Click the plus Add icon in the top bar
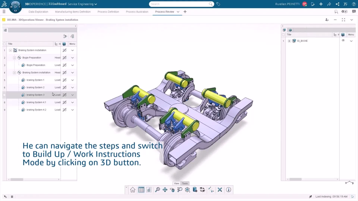This screenshot has height=201, width=358. click(x=321, y=4)
